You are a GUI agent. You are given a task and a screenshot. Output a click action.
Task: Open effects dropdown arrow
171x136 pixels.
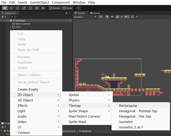122,17
